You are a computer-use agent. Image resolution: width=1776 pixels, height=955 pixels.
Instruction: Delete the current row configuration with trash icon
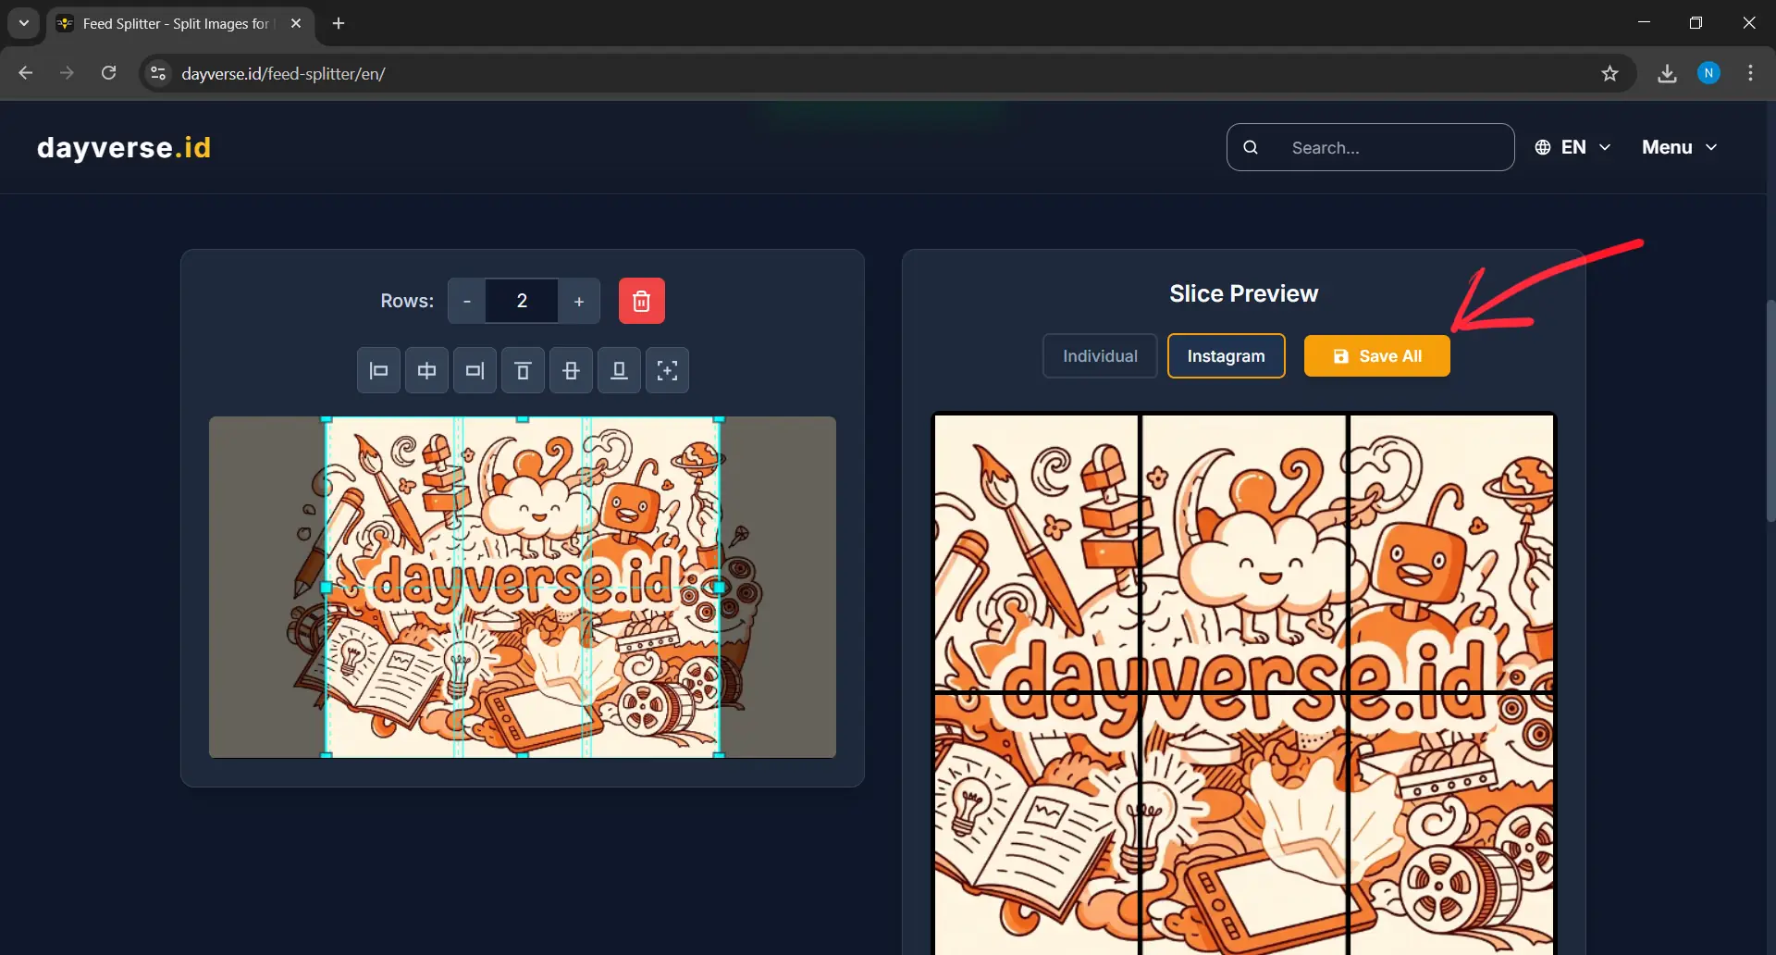click(641, 300)
